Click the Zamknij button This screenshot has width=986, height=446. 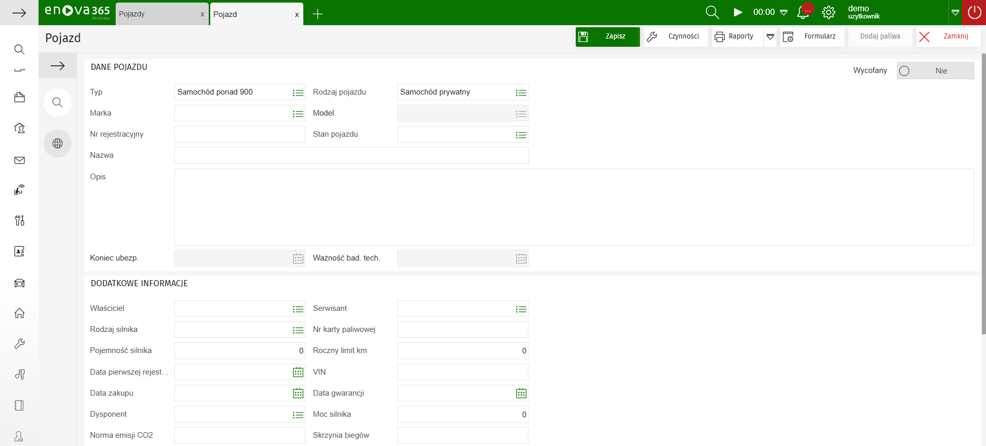click(x=948, y=36)
